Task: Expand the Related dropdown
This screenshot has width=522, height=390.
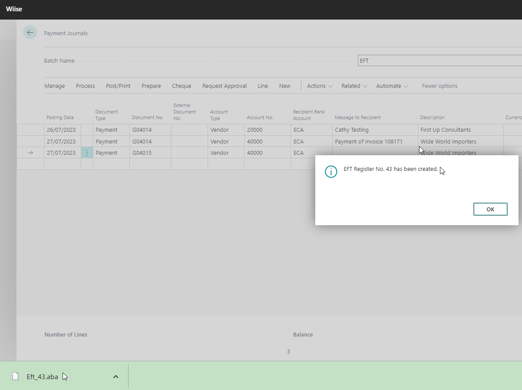Action: (x=354, y=86)
